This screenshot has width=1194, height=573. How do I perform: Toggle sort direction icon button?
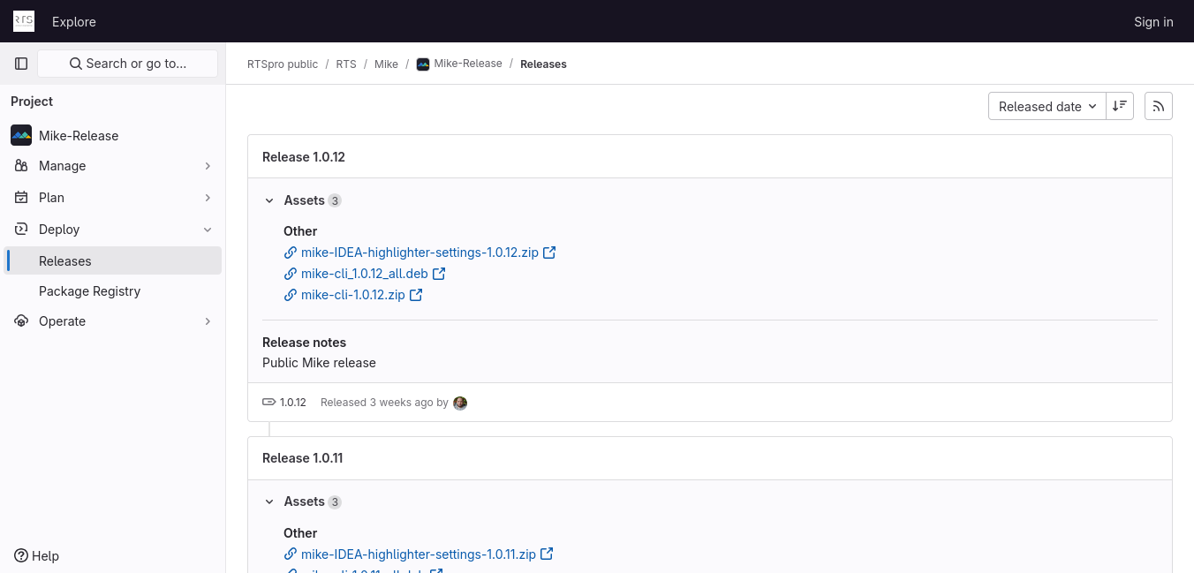[x=1120, y=106]
